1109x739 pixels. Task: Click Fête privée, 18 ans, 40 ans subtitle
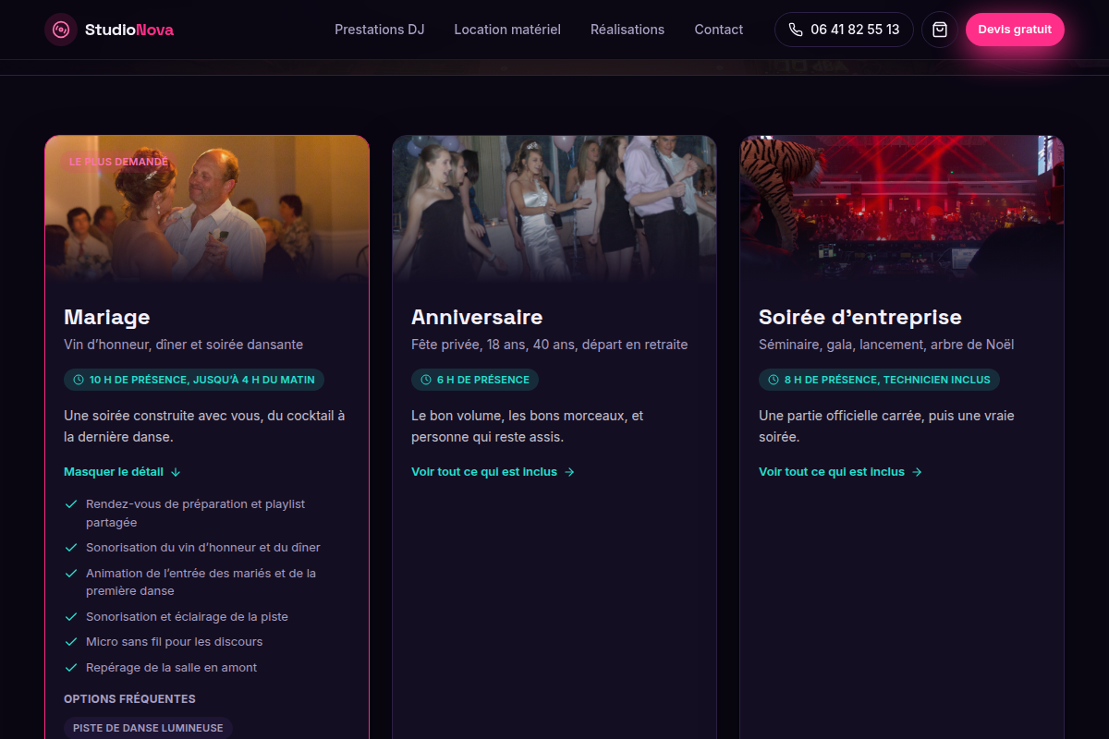pyautogui.click(x=549, y=345)
